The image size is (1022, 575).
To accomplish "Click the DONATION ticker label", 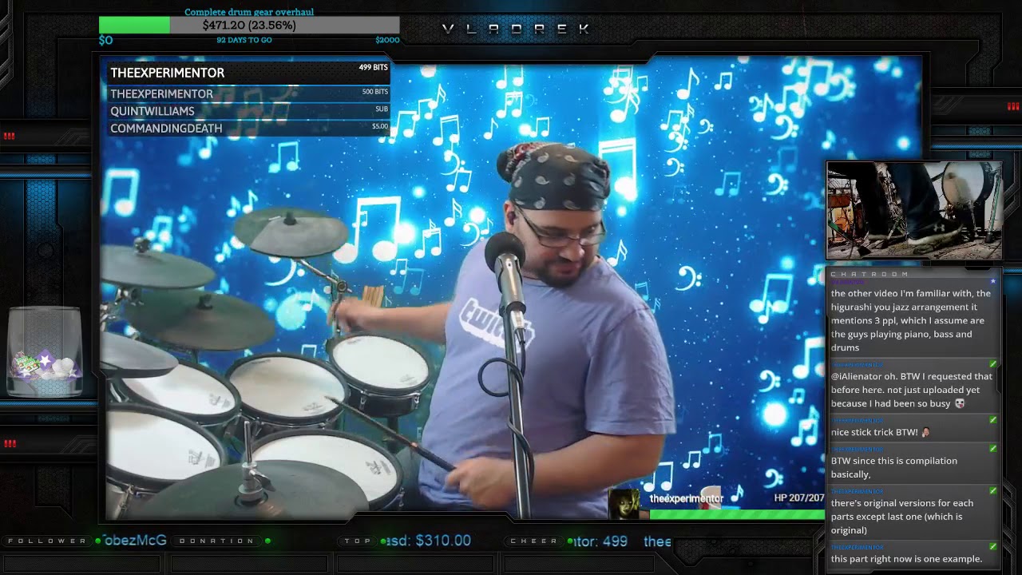I will (216, 541).
